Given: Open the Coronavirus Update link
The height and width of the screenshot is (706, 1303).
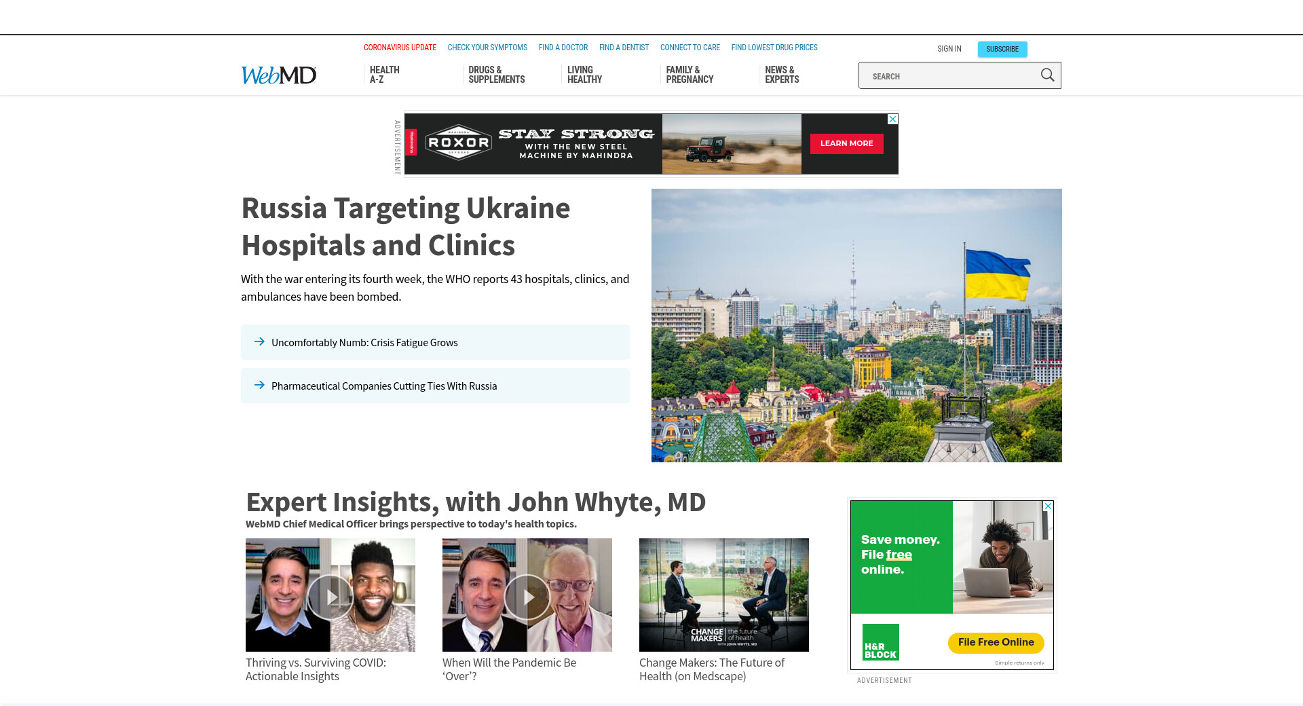Looking at the screenshot, I should coord(400,48).
